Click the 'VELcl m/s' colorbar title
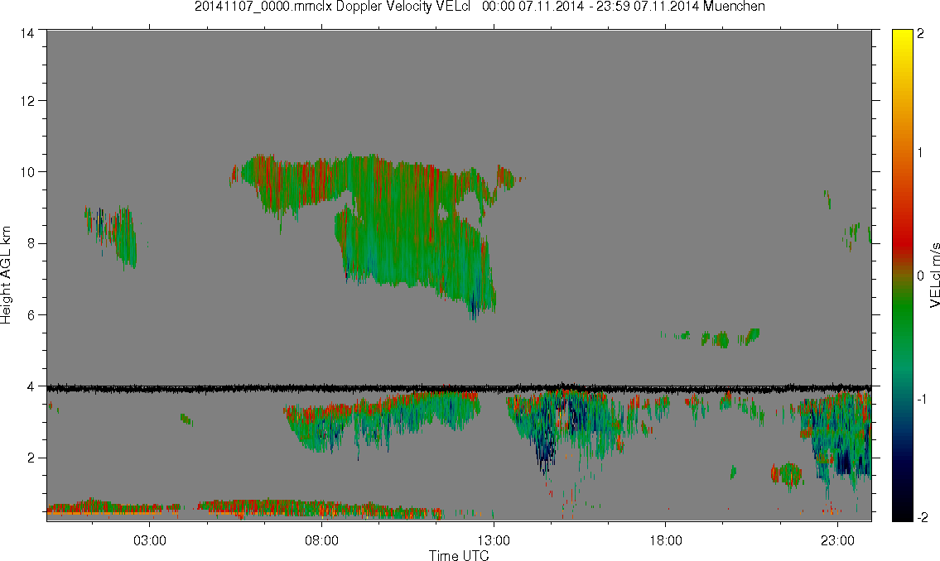 point(934,276)
